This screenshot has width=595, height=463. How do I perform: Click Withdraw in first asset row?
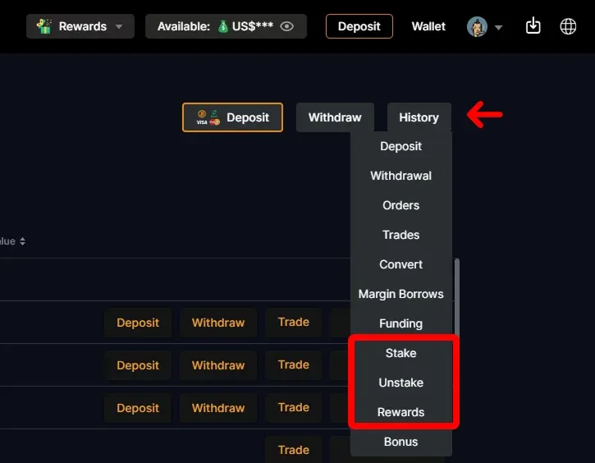(x=218, y=323)
